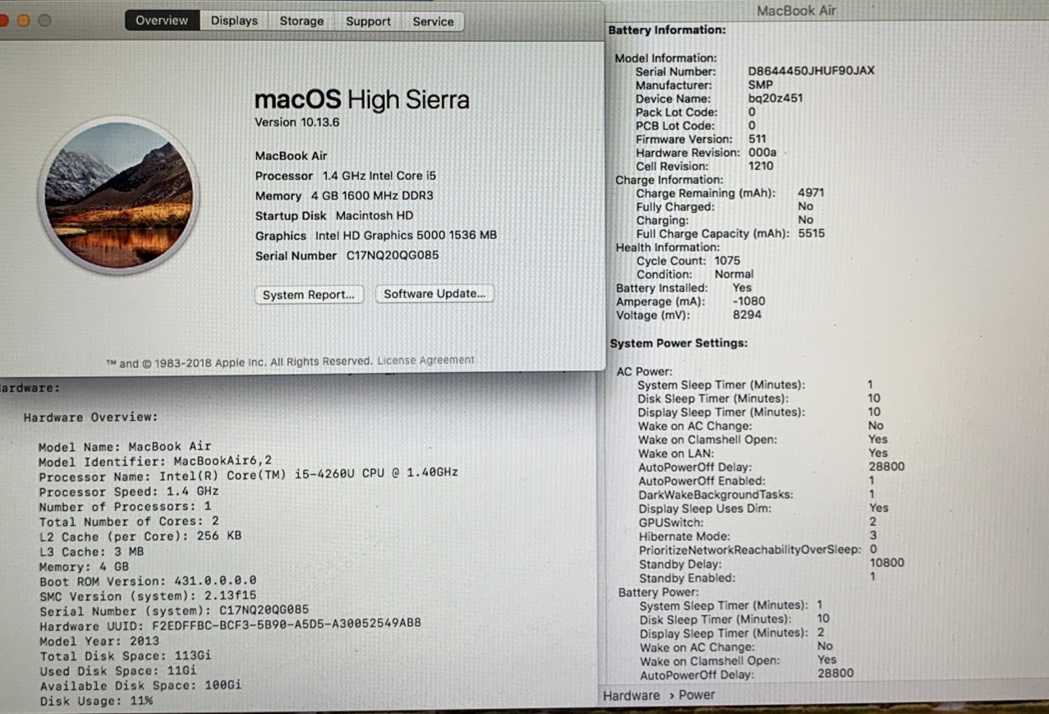Image resolution: width=1049 pixels, height=714 pixels.
Task: Select the serial number C17NQ20QG085 in About window
Action: tap(393, 256)
